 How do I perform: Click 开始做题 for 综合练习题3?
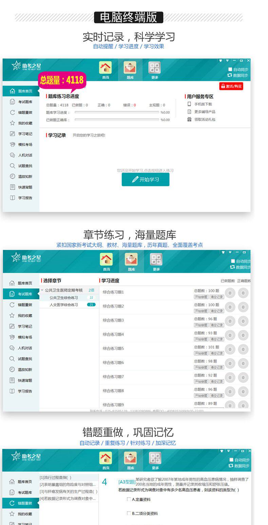point(201,325)
